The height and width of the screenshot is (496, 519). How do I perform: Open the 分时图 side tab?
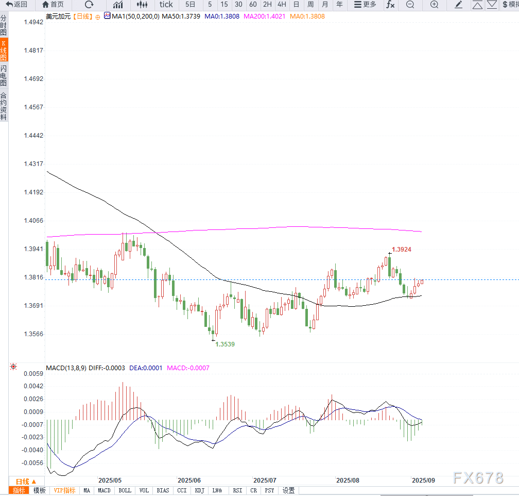4,25
